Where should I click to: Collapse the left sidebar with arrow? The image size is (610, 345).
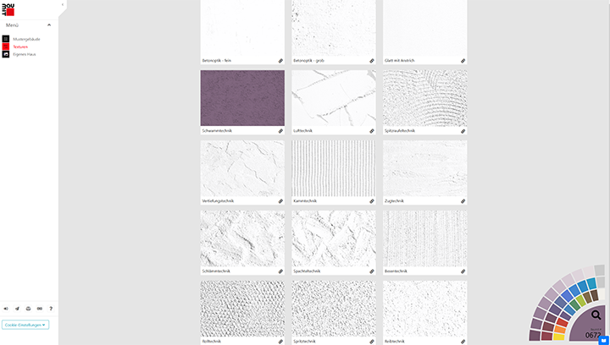tap(62, 5)
